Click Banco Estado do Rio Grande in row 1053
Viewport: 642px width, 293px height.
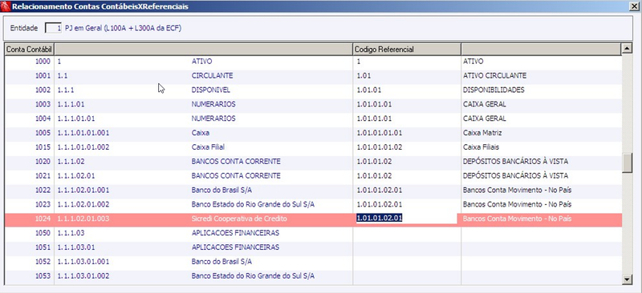pyautogui.click(x=253, y=276)
